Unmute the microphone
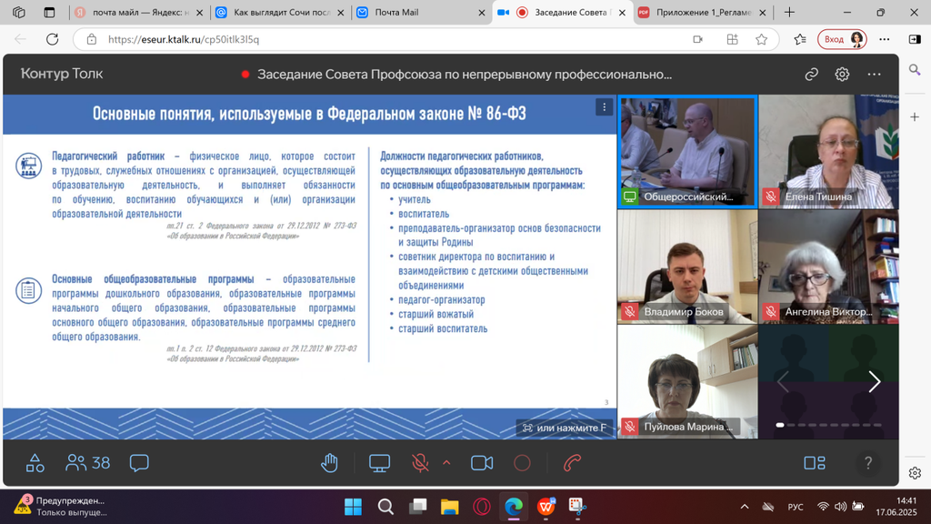931x524 pixels. pyautogui.click(x=420, y=463)
